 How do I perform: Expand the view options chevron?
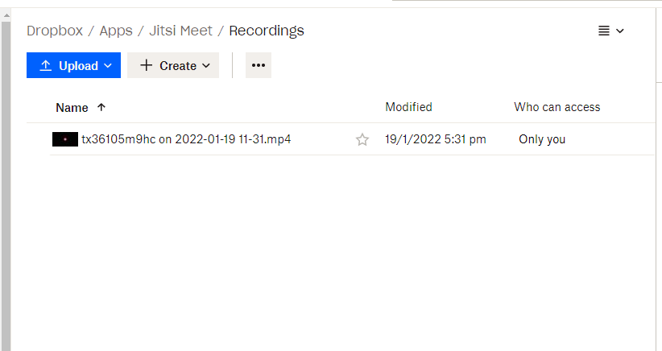[620, 31]
